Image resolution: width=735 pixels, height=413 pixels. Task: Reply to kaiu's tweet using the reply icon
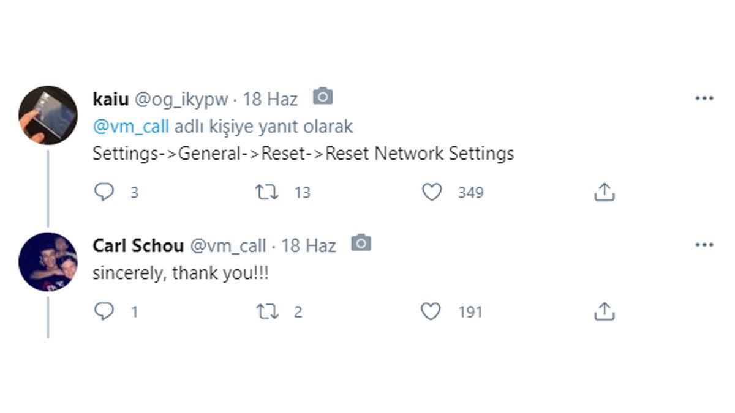click(x=105, y=192)
